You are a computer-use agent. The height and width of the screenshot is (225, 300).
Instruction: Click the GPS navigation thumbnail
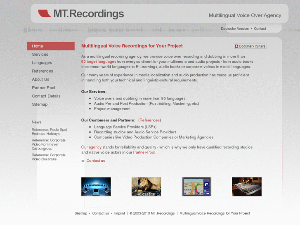(196, 187)
